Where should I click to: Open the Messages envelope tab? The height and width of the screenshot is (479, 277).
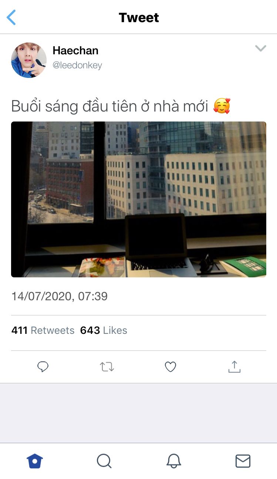[243, 461]
